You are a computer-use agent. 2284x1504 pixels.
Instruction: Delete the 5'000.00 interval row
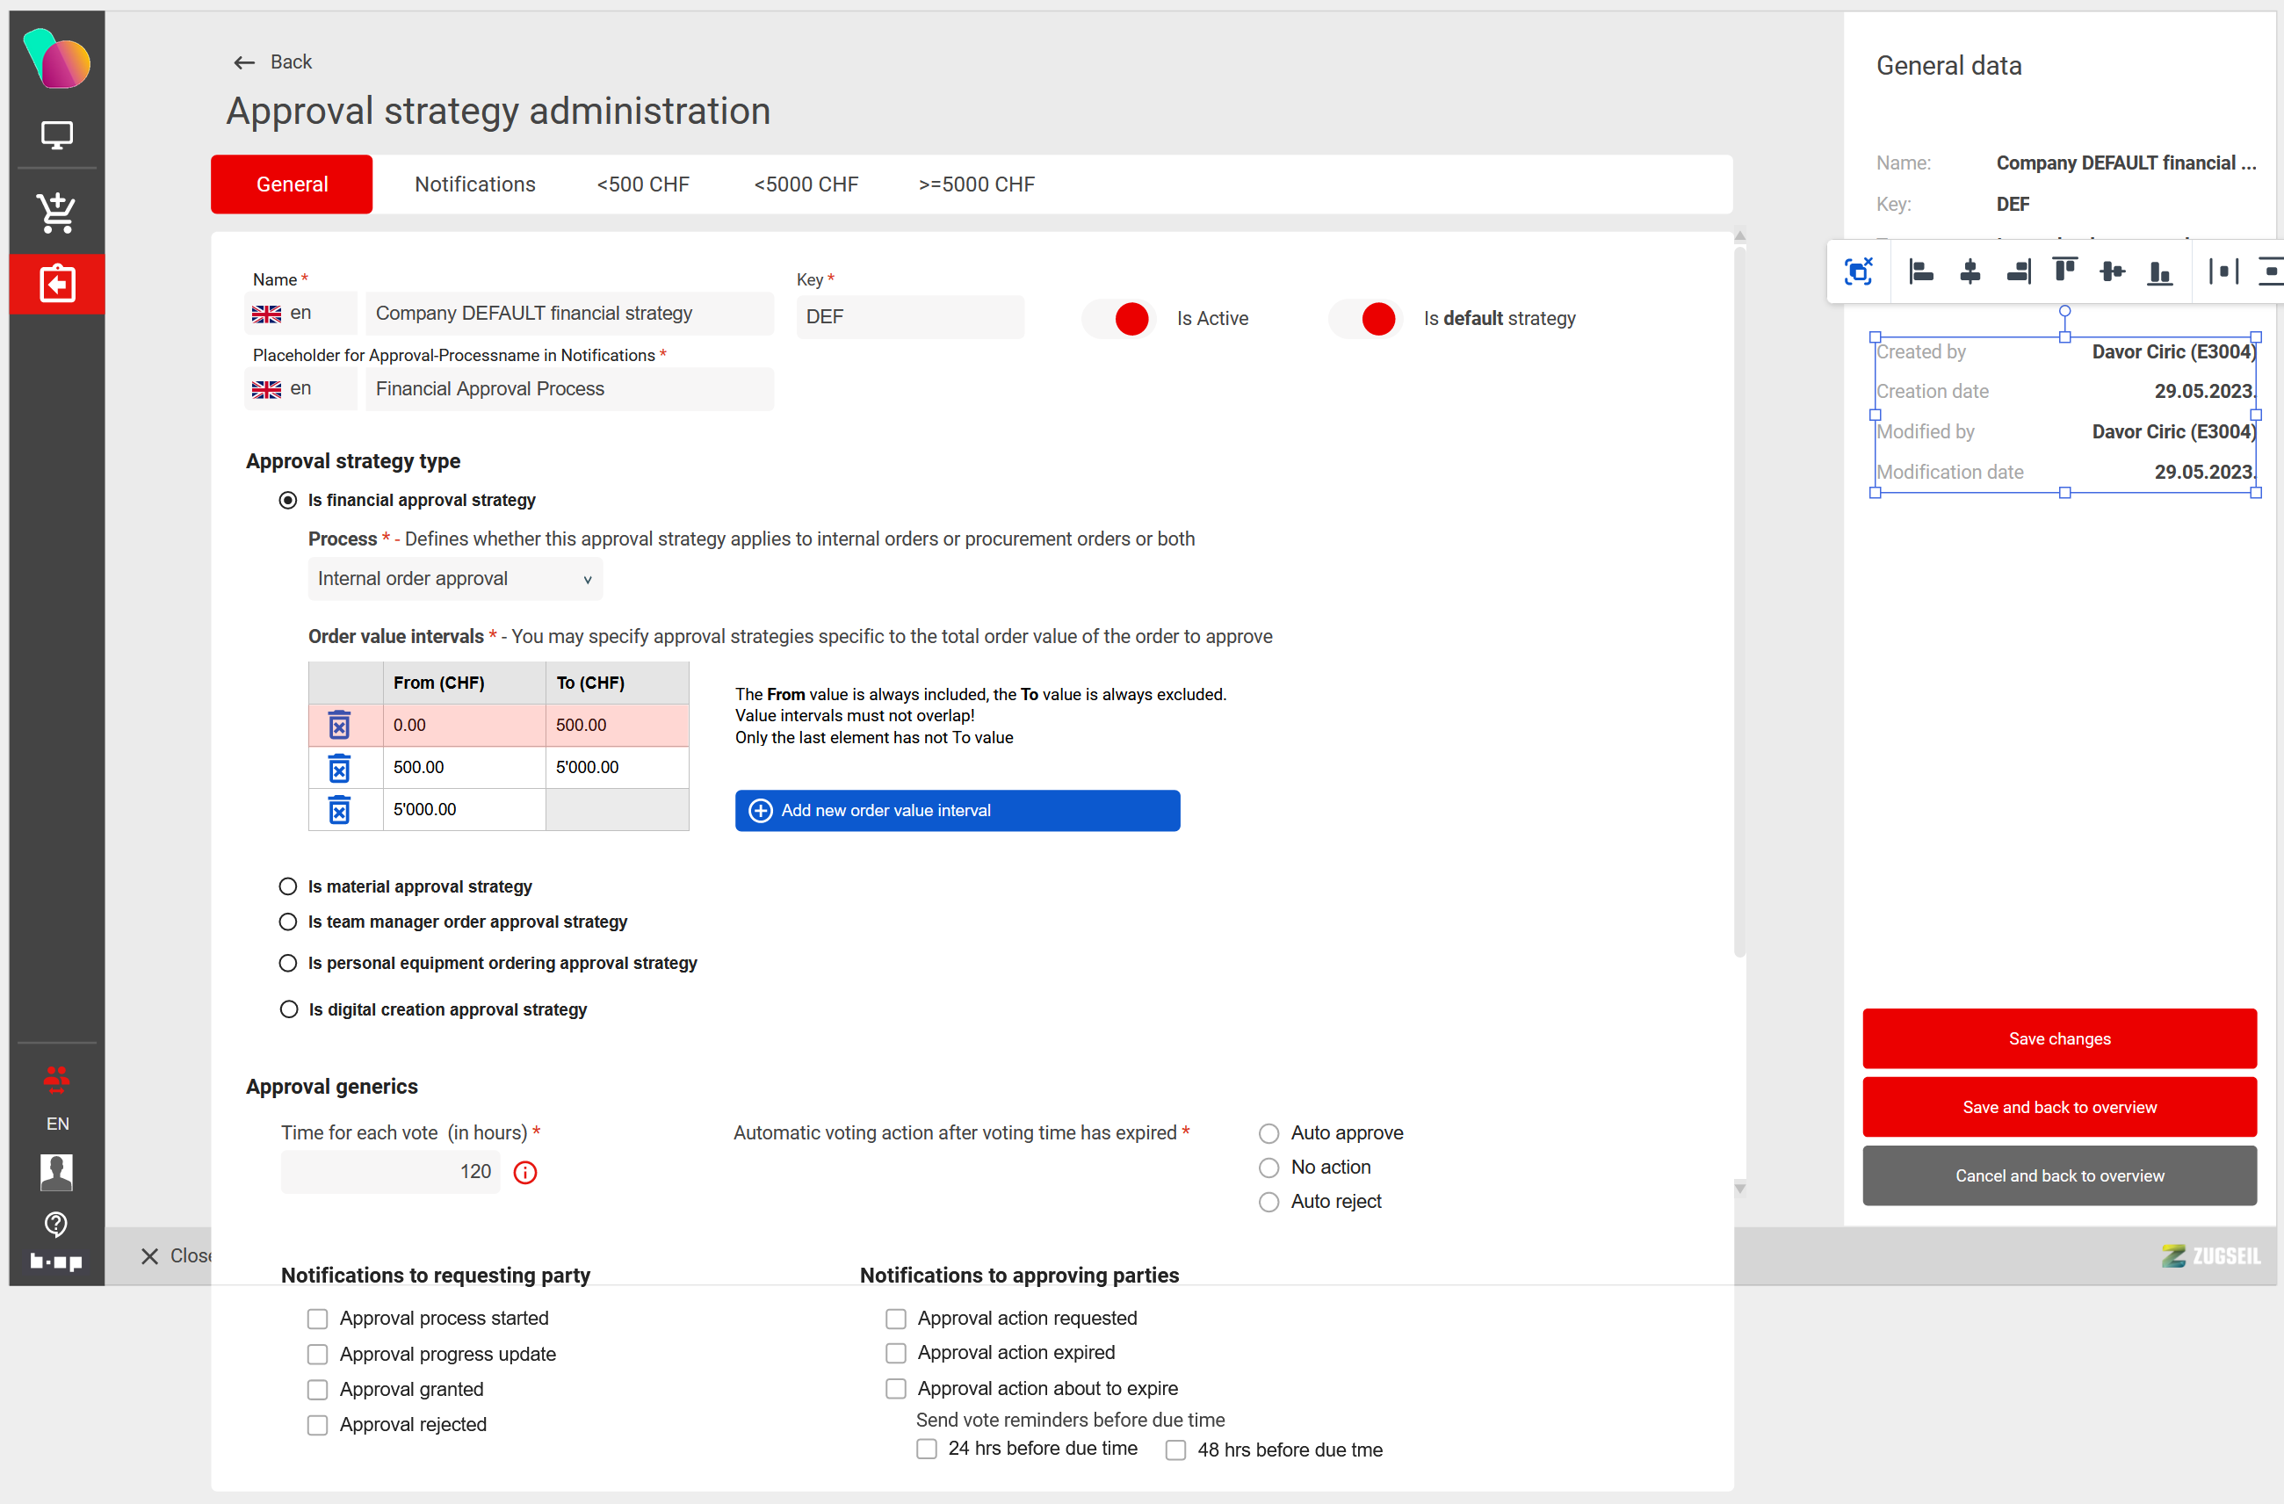(339, 810)
